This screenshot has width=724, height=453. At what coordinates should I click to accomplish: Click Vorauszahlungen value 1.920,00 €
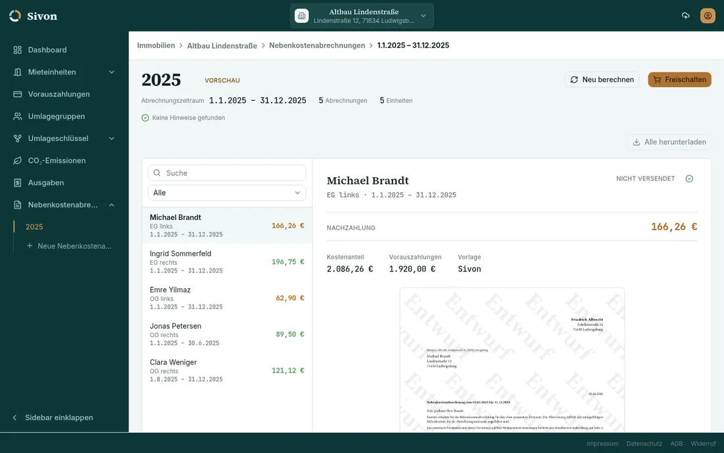click(412, 269)
